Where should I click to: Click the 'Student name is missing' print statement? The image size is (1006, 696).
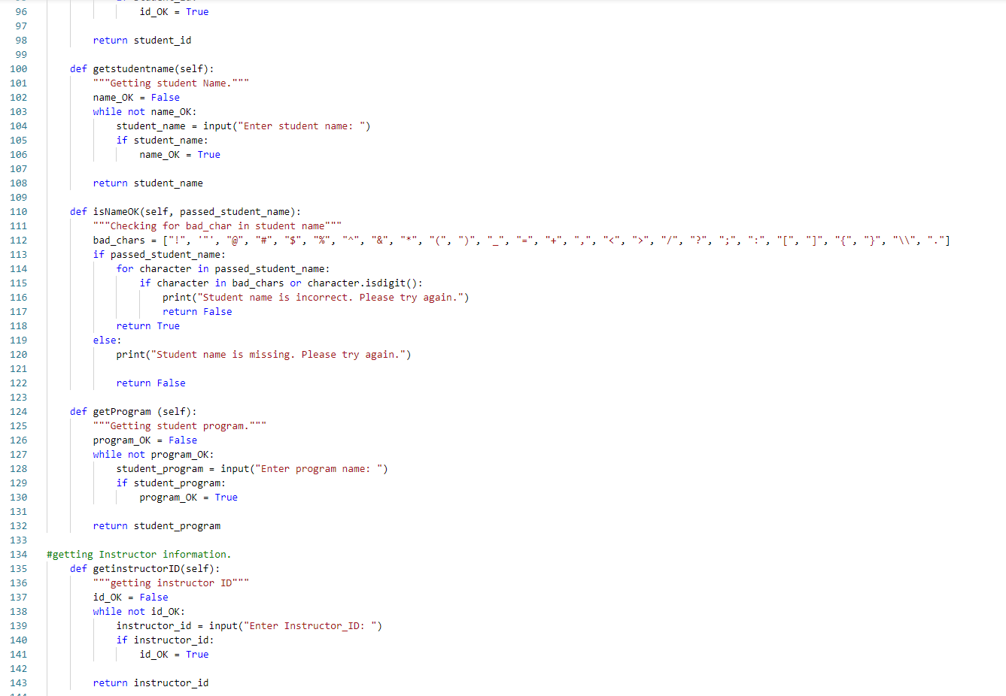point(264,355)
